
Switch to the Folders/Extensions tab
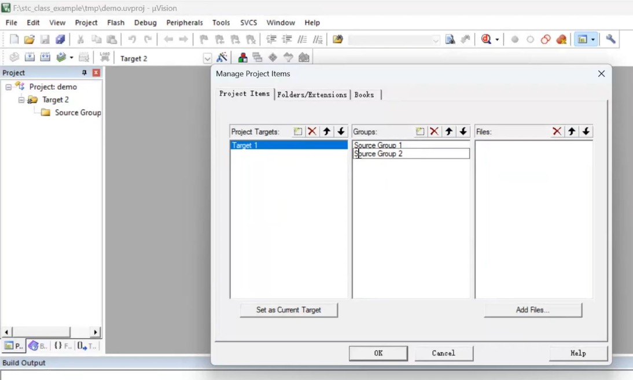(x=312, y=95)
